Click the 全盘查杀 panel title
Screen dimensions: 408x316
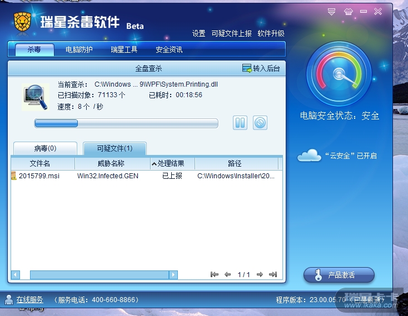click(x=148, y=68)
